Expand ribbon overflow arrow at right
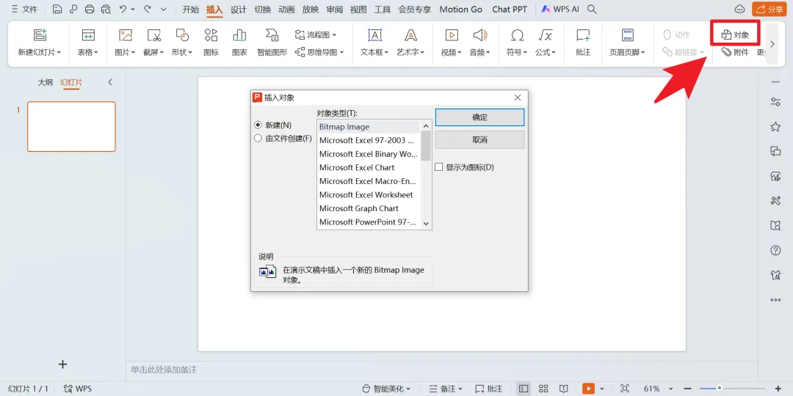The width and height of the screenshot is (793, 396). tap(772, 44)
